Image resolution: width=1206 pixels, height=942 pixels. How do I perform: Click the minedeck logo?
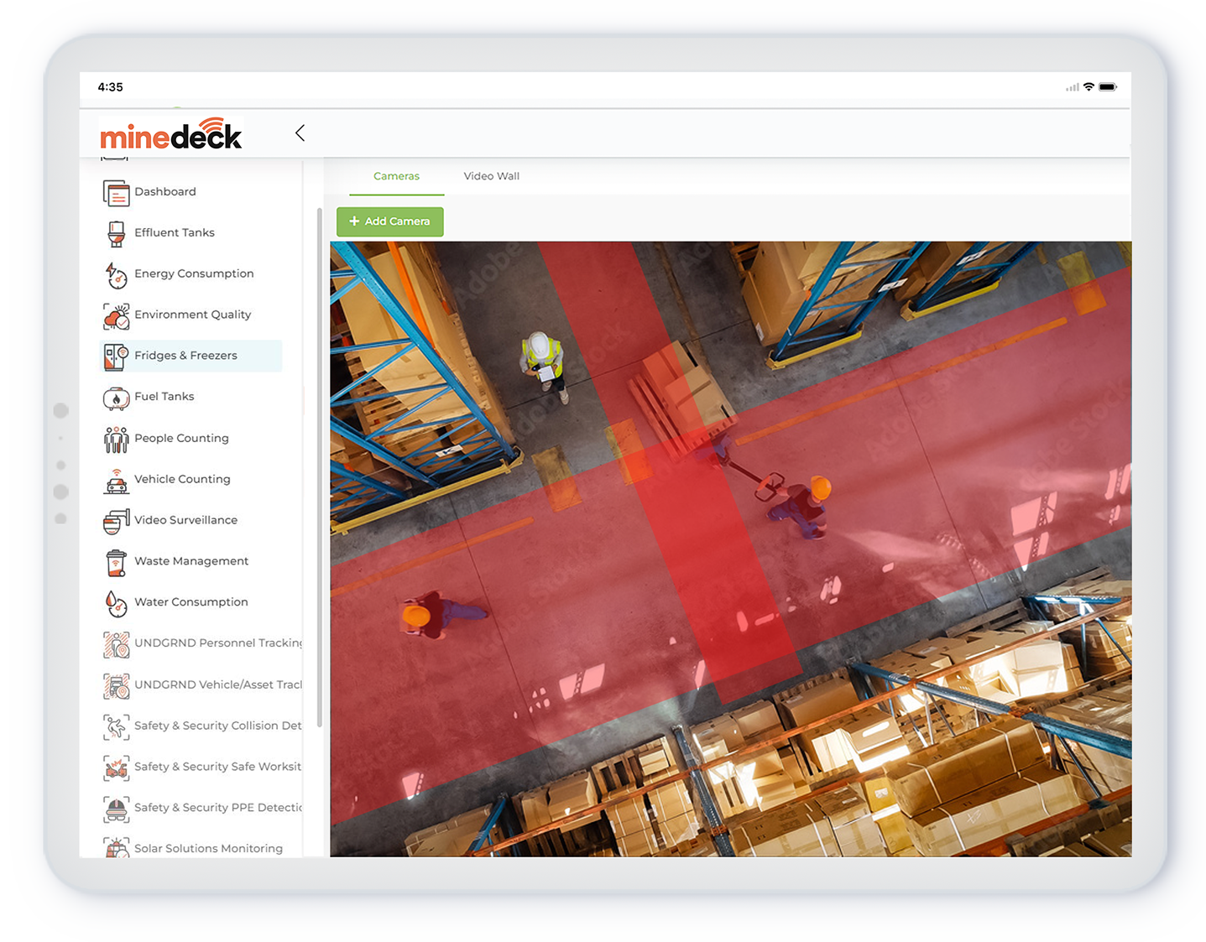[x=171, y=134]
